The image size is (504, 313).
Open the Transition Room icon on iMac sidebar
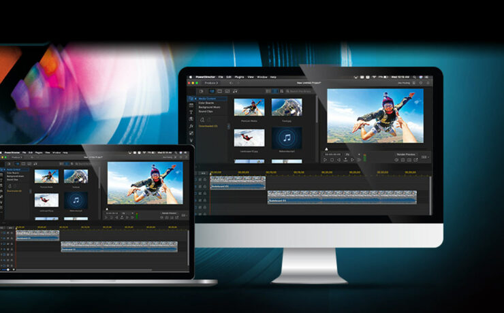191,119
